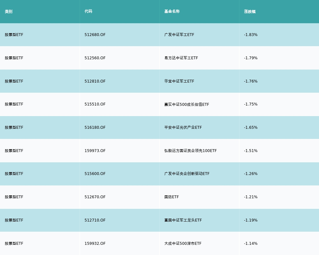
Task: Click 股票型ETF in the 512670.OF row
Action: click(x=14, y=197)
